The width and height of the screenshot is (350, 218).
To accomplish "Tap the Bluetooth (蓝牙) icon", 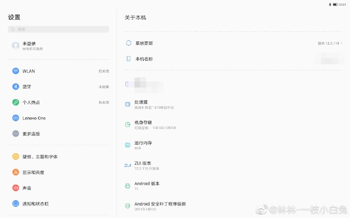I will click(x=16, y=86).
